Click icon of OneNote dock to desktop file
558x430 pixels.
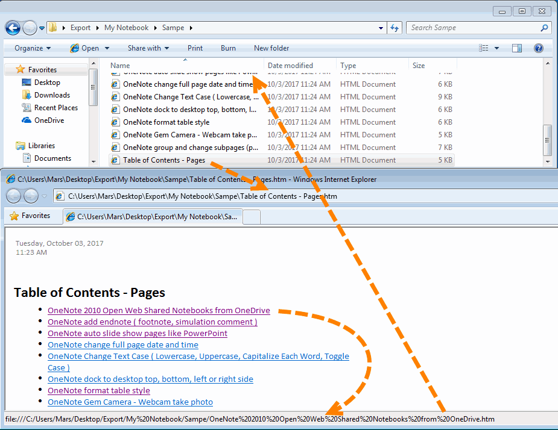pos(115,110)
